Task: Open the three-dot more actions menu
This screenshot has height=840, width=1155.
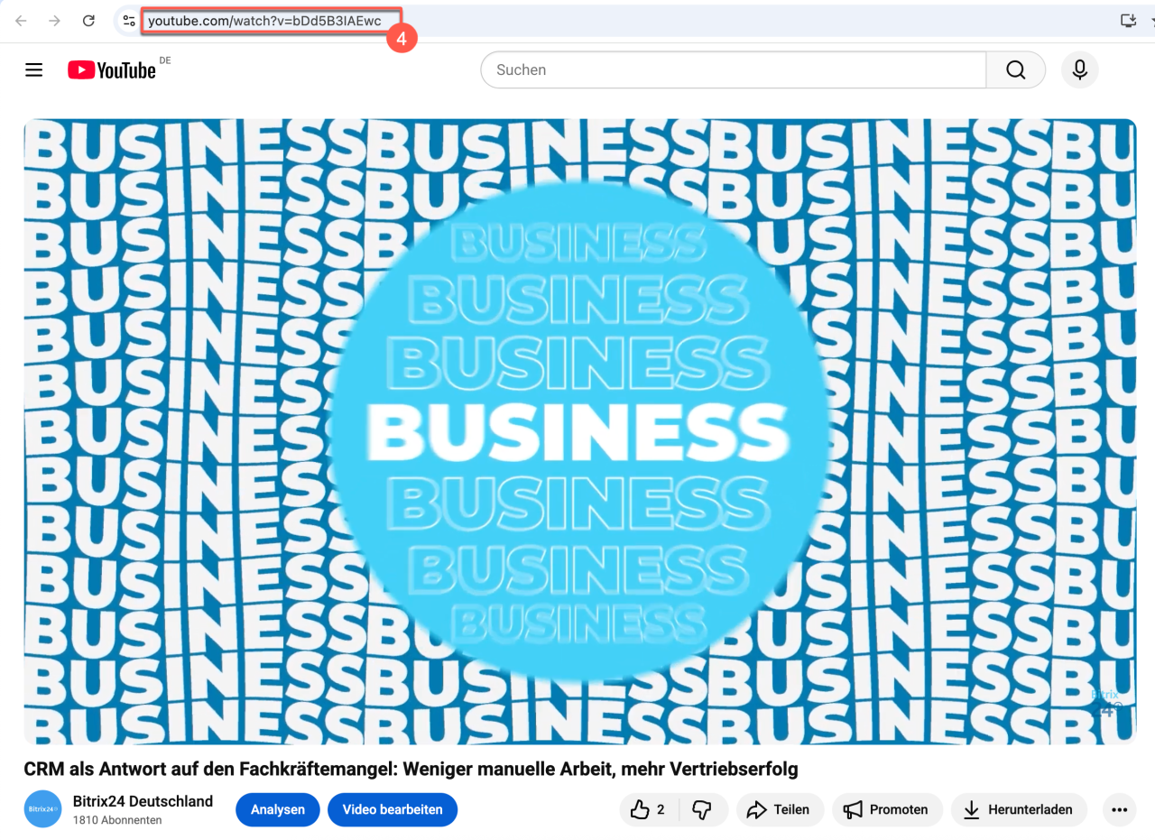Action: pyautogui.click(x=1119, y=809)
